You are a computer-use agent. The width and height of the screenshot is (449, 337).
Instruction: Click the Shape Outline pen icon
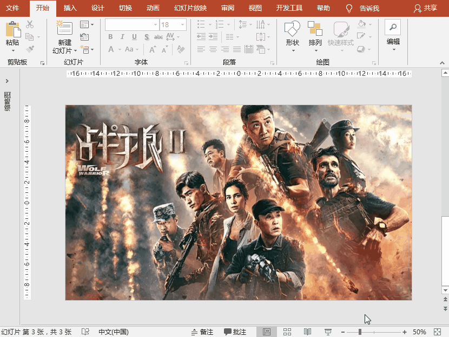361,36
